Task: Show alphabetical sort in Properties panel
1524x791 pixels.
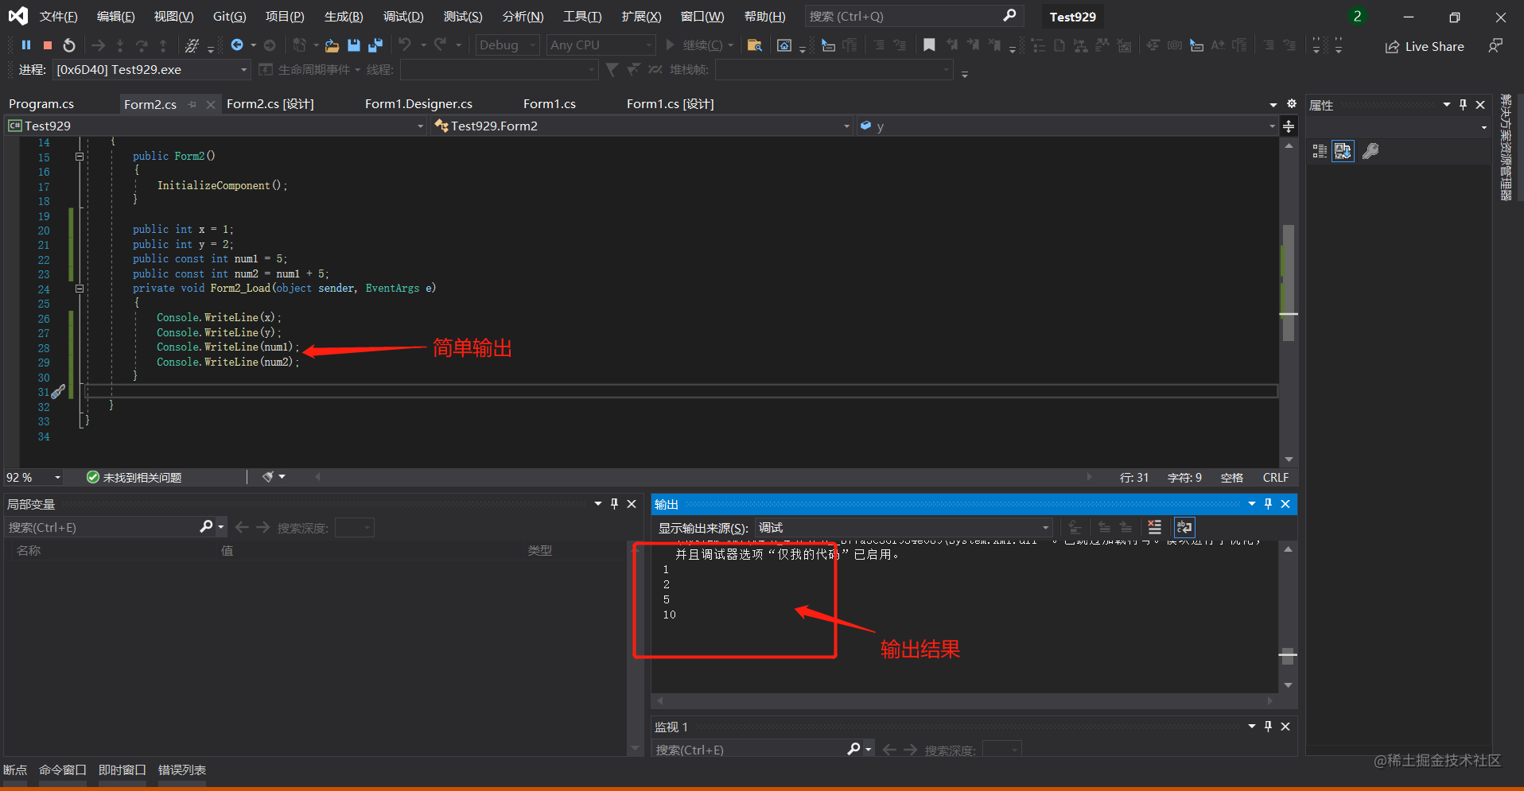Action: point(1343,151)
